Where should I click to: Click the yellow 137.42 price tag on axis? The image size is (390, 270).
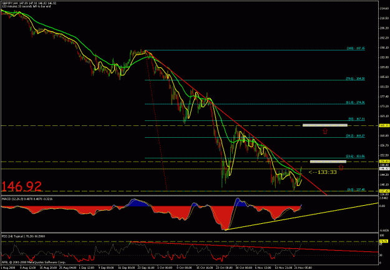pos(384,191)
